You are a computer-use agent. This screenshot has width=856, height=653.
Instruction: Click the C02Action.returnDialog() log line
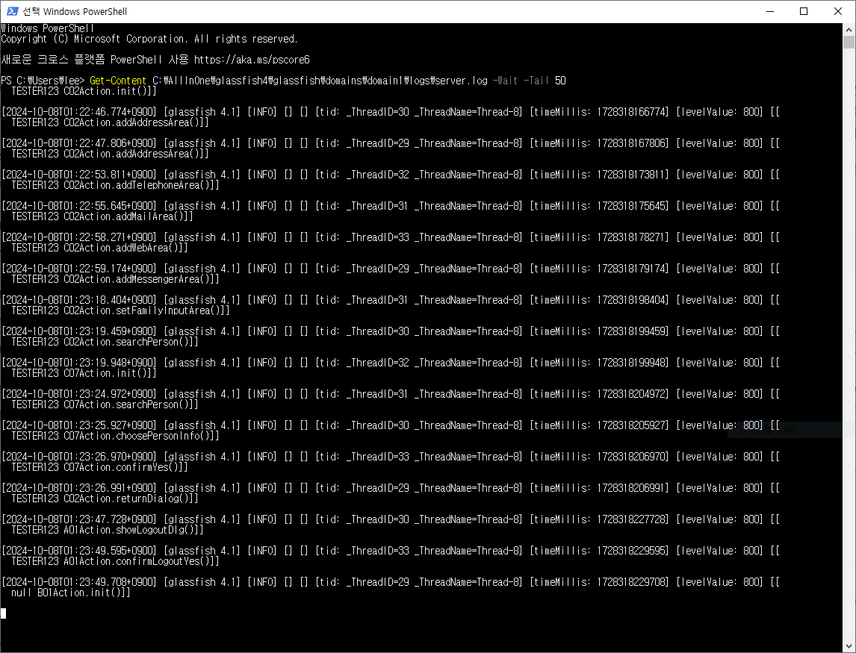point(105,499)
